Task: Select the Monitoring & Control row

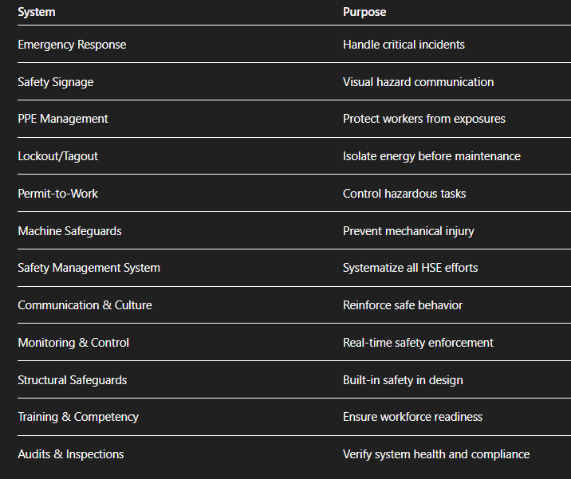Action: tap(73, 343)
